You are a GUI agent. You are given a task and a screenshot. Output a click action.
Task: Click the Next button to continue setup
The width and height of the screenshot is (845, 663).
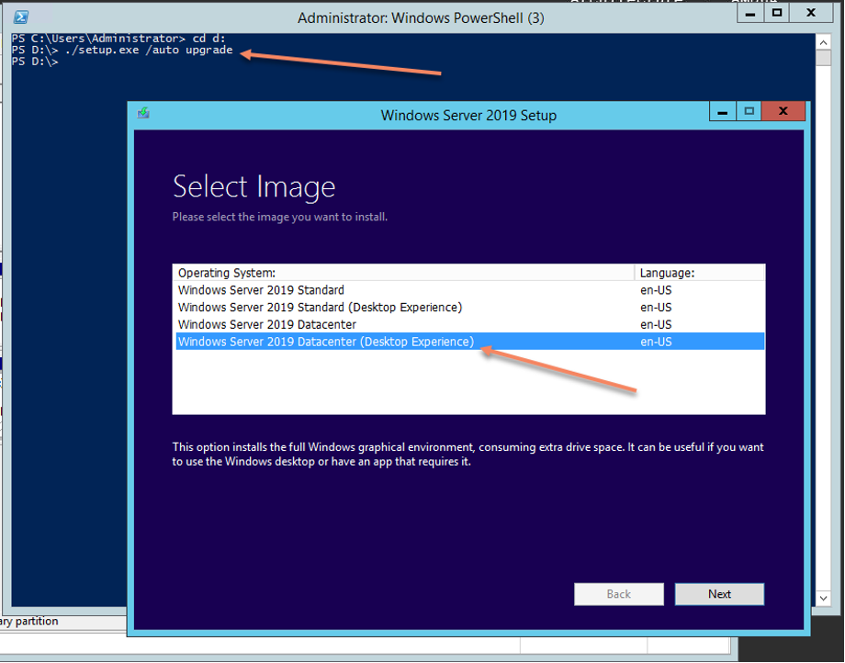719,594
